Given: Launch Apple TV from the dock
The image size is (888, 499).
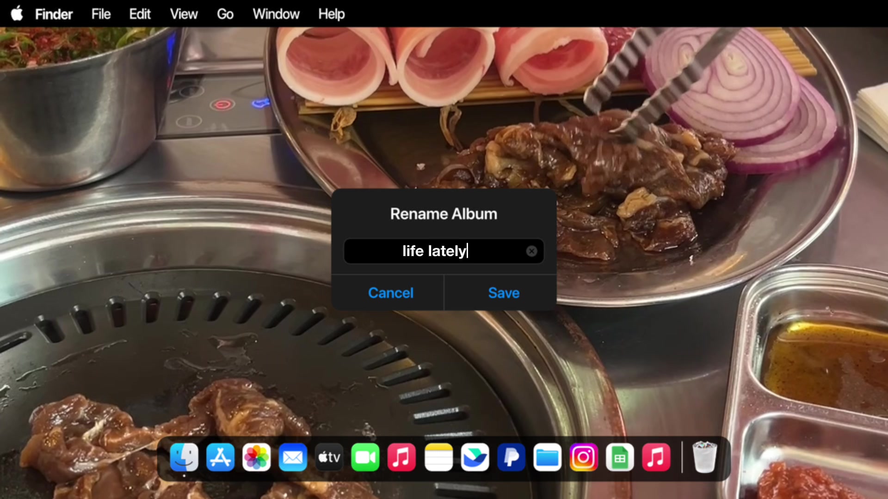Looking at the screenshot, I should 329,457.
